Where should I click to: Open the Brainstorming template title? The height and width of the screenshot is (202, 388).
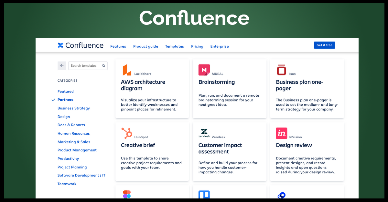[217, 82]
